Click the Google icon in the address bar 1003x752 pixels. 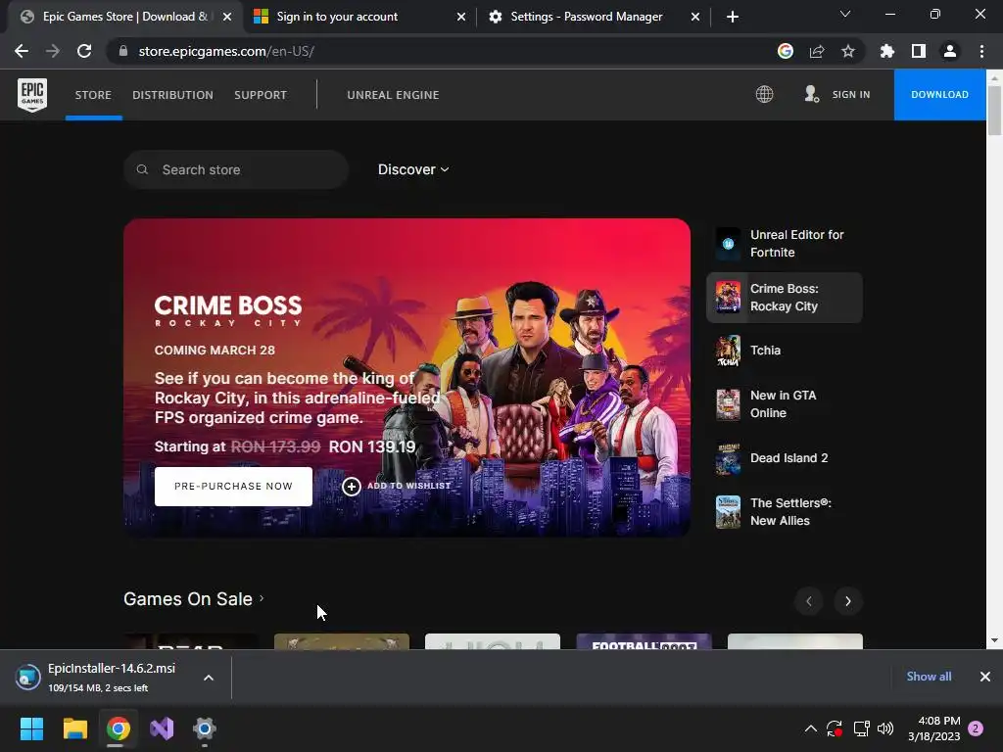[x=786, y=51]
